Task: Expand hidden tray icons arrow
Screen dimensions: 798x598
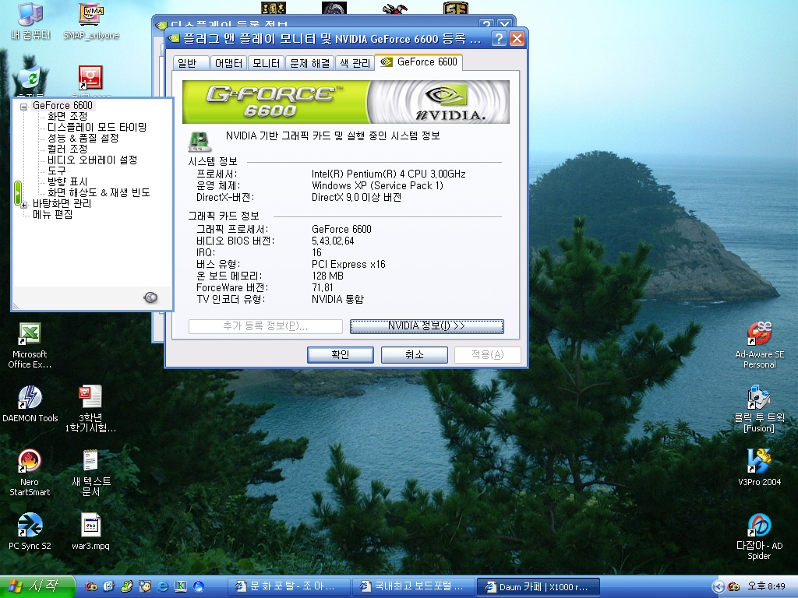Action: 718,587
